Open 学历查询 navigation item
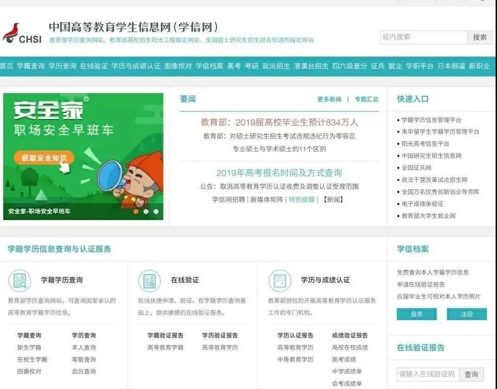The height and width of the screenshot is (389, 497). coord(62,66)
